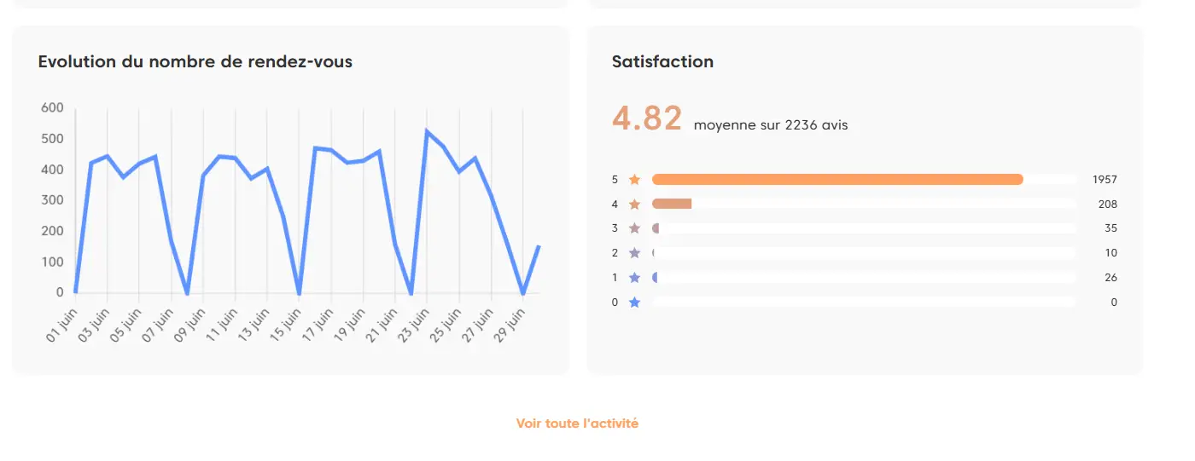
Task: Click the 1-star rating icon
Action: (634, 278)
